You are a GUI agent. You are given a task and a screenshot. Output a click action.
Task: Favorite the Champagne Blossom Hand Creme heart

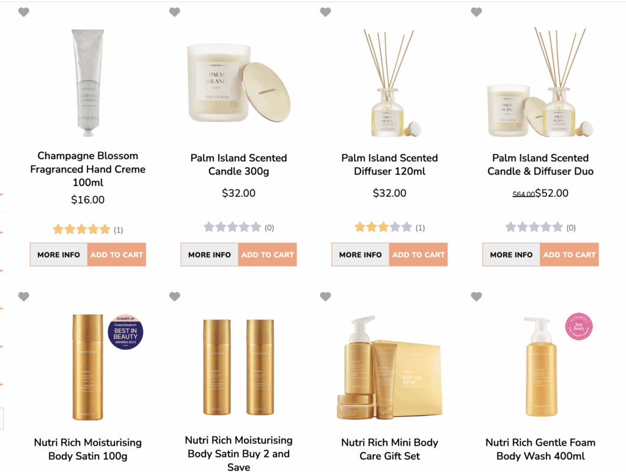24,12
